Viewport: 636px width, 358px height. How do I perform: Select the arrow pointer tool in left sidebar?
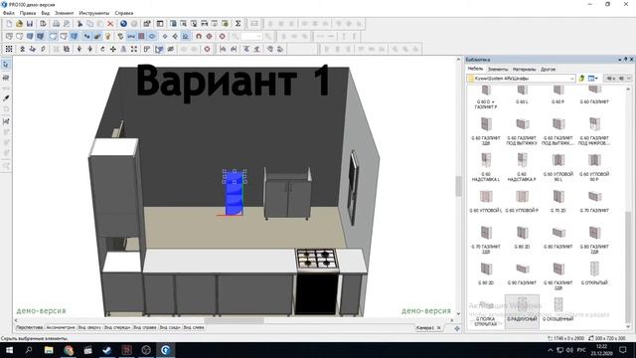point(6,65)
